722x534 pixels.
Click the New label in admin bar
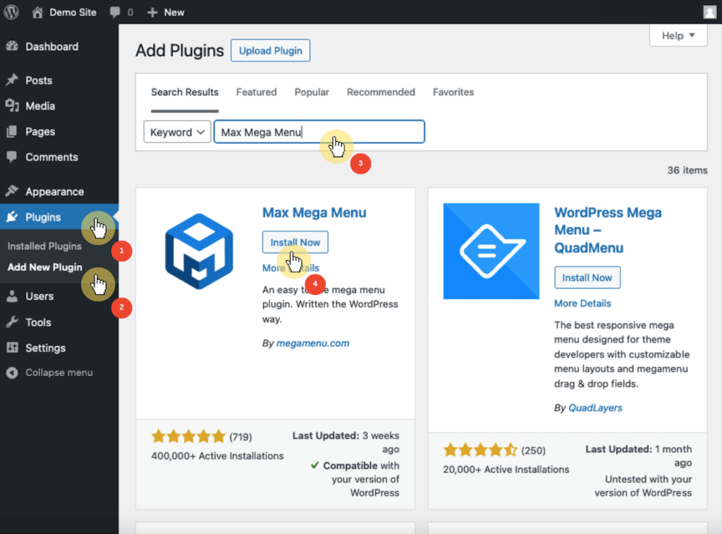174,13
